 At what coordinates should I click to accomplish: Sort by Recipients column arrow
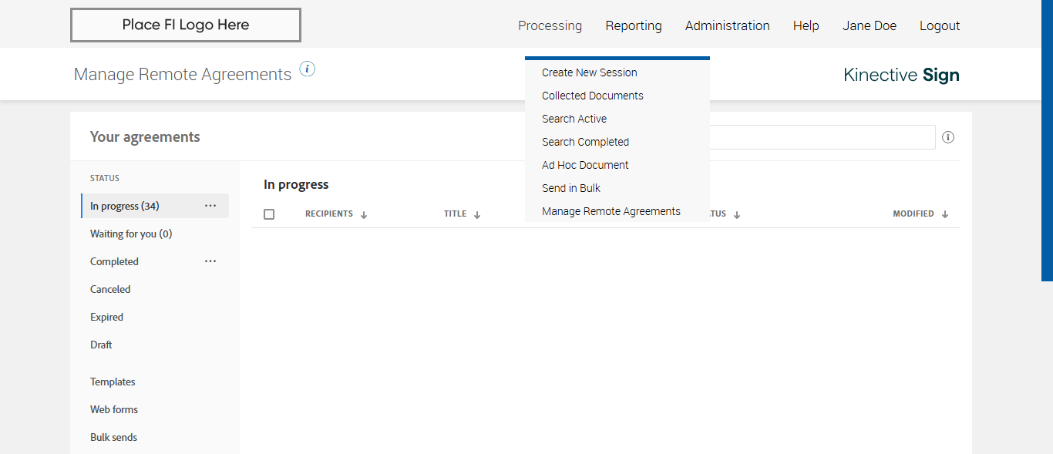coord(364,215)
